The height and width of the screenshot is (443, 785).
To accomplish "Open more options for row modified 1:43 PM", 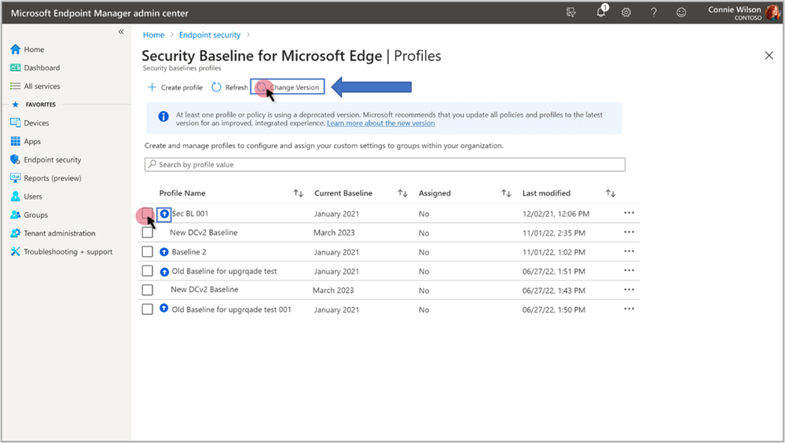I will [629, 289].
